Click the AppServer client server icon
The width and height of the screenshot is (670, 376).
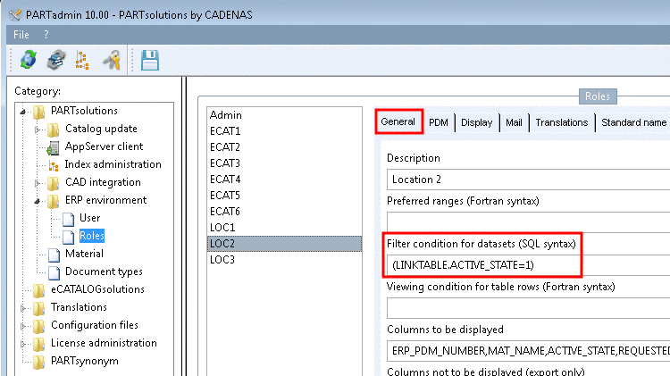(53, 148)
